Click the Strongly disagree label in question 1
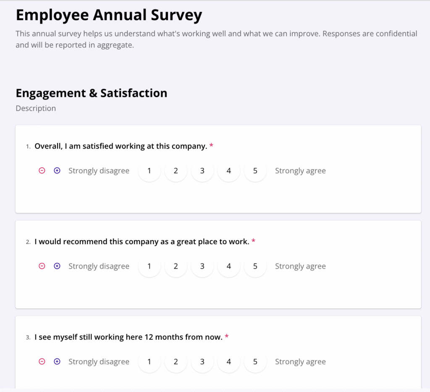The width and height of the screenshot is (430, 392). click(99, 171)
